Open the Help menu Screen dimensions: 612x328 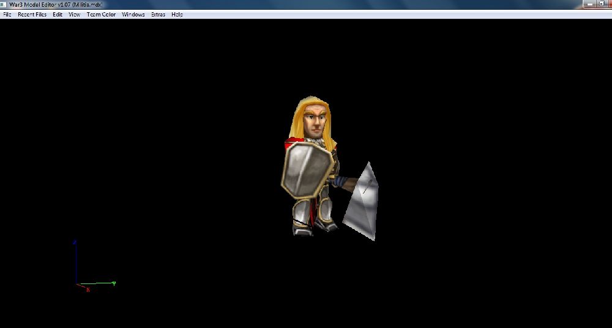[177, 15]
